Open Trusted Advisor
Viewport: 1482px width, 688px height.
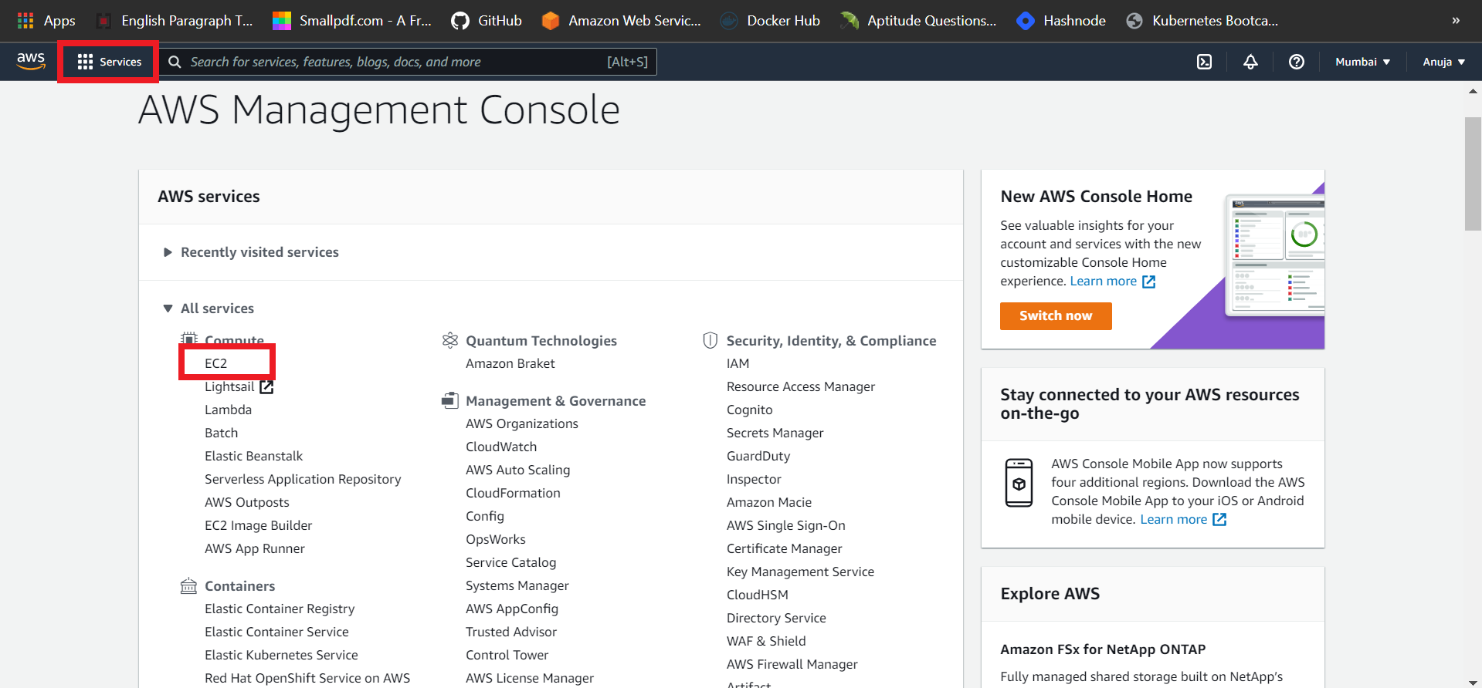pyautogui.click(x=510, y=632)
